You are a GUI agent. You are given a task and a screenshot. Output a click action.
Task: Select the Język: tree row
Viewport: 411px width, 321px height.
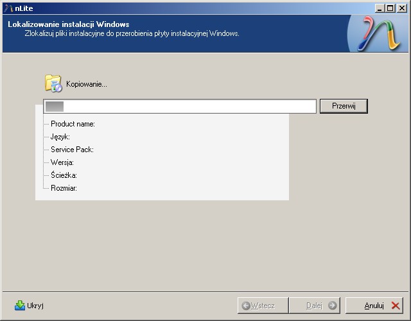pyautogui.click(x=60, y=137)
